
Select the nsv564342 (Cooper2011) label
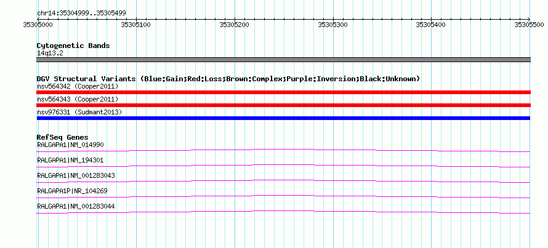(78, 86)
